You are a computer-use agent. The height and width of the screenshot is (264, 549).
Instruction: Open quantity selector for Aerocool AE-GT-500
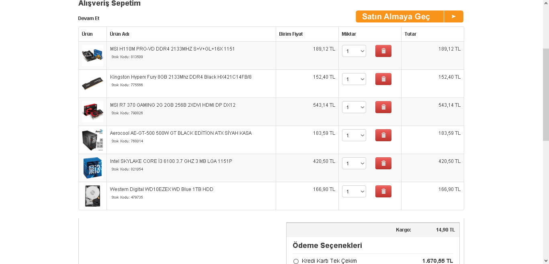tap(354, 135)
